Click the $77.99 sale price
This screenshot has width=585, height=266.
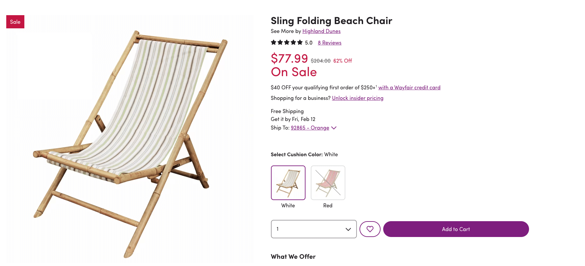tap(289, 59)
